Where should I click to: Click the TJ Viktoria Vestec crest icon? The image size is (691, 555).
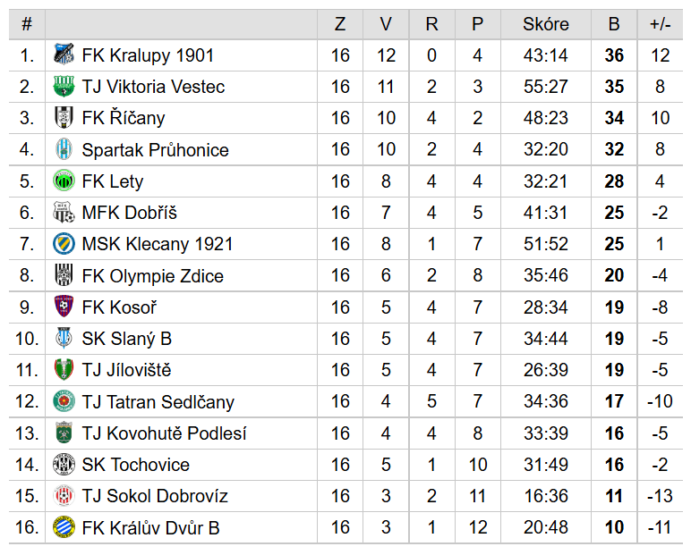(x=63, y=87)
